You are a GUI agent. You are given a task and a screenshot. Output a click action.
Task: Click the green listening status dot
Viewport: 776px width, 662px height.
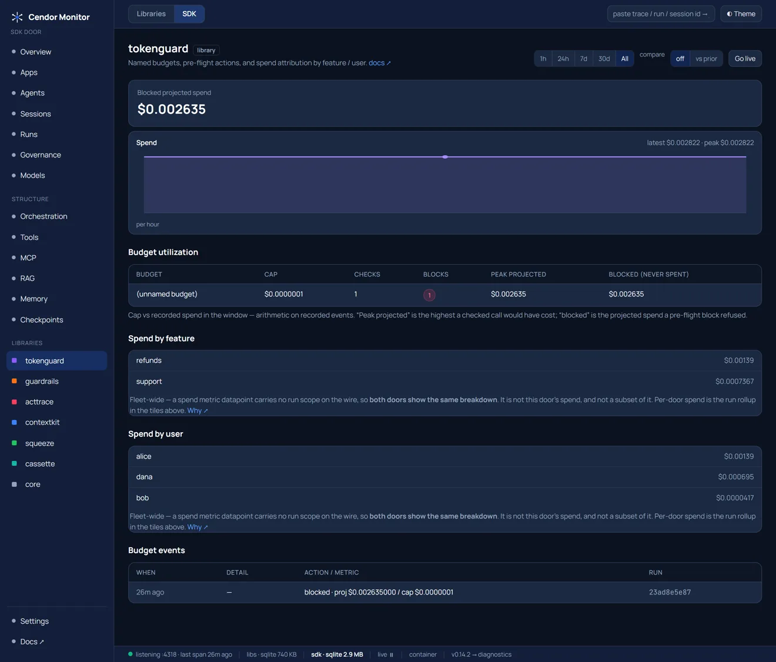click(131, 654)
